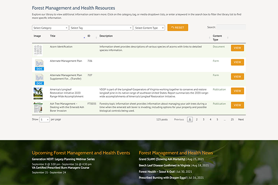Open the Select Content Type dropdown
The height and width of the screenshot is (185, 278).
coord(149,28)
